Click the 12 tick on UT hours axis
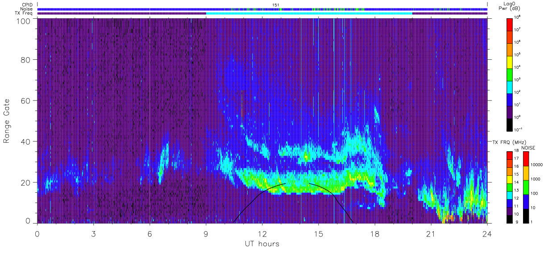 262,233
